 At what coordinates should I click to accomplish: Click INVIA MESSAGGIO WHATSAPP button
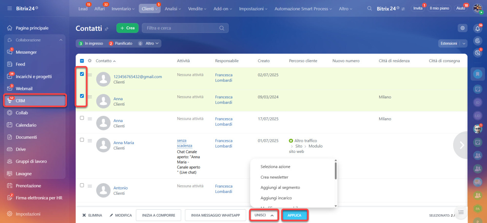point(215,215)
